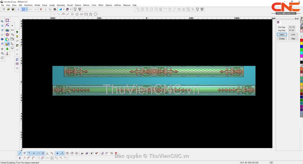Toggle the circle center snap button
303x164 pixels.
(x=43, y=153)
